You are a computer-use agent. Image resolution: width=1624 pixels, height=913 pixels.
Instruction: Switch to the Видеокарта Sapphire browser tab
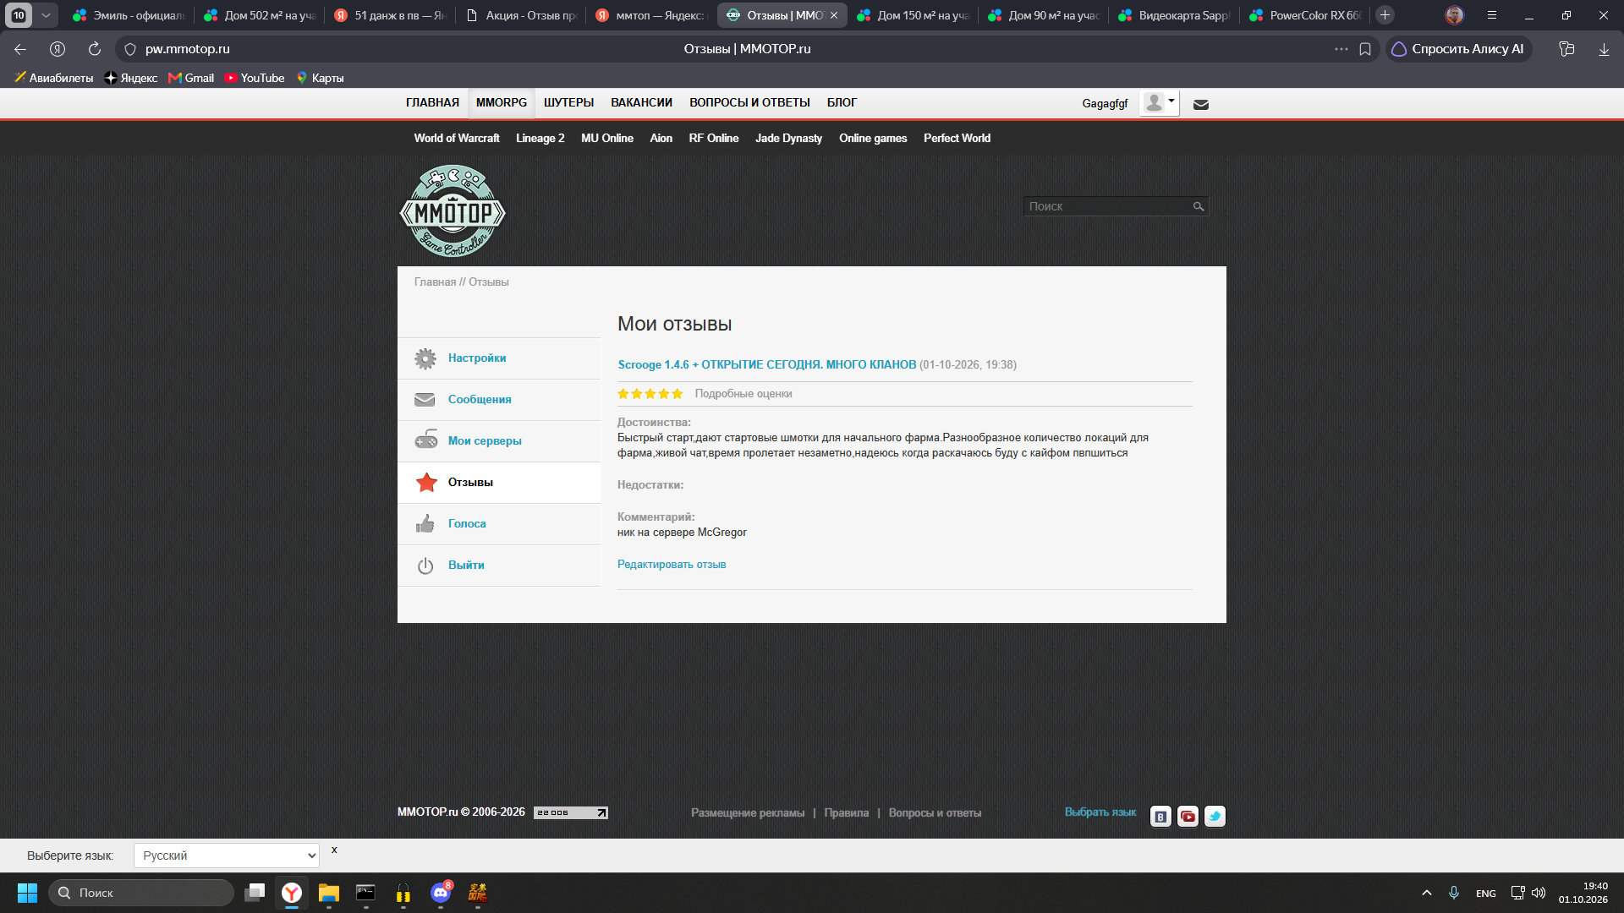[x=1174, y=15]
